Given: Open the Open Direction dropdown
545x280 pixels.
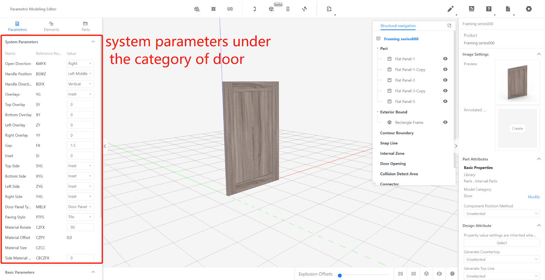Looking at the screenshot, I should point(80,63).
